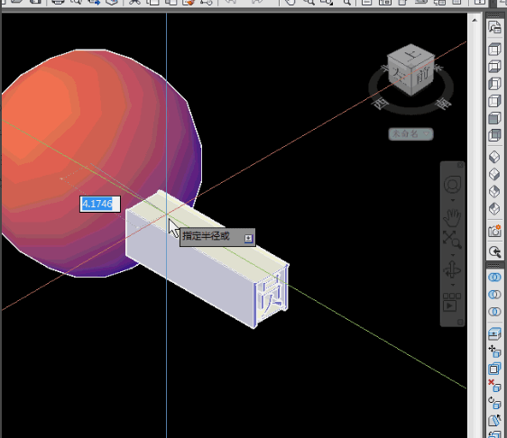Open the full navigation wheel
Image resolution: width=507 pixels, height=438 pixels.
(x=452, y=185)
